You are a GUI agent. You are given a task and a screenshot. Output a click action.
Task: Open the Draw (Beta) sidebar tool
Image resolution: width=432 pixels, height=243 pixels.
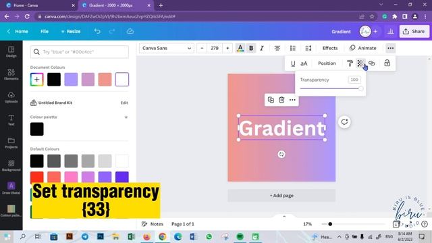(11, 188)
